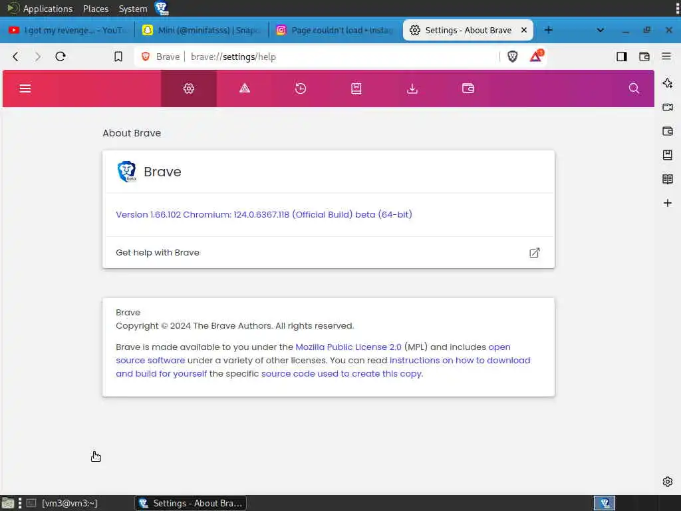Open Bookmarks icon in right sidebar
The height and width of the screenshot is (511, 681).
click(x=668, y=154)
